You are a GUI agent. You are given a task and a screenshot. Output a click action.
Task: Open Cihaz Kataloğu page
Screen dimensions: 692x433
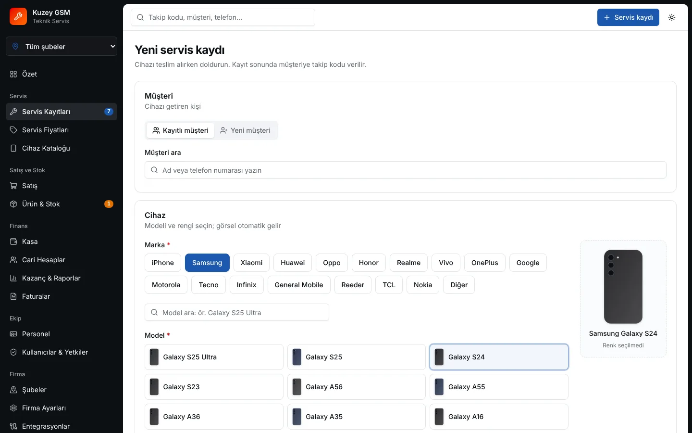pos(62,148)
